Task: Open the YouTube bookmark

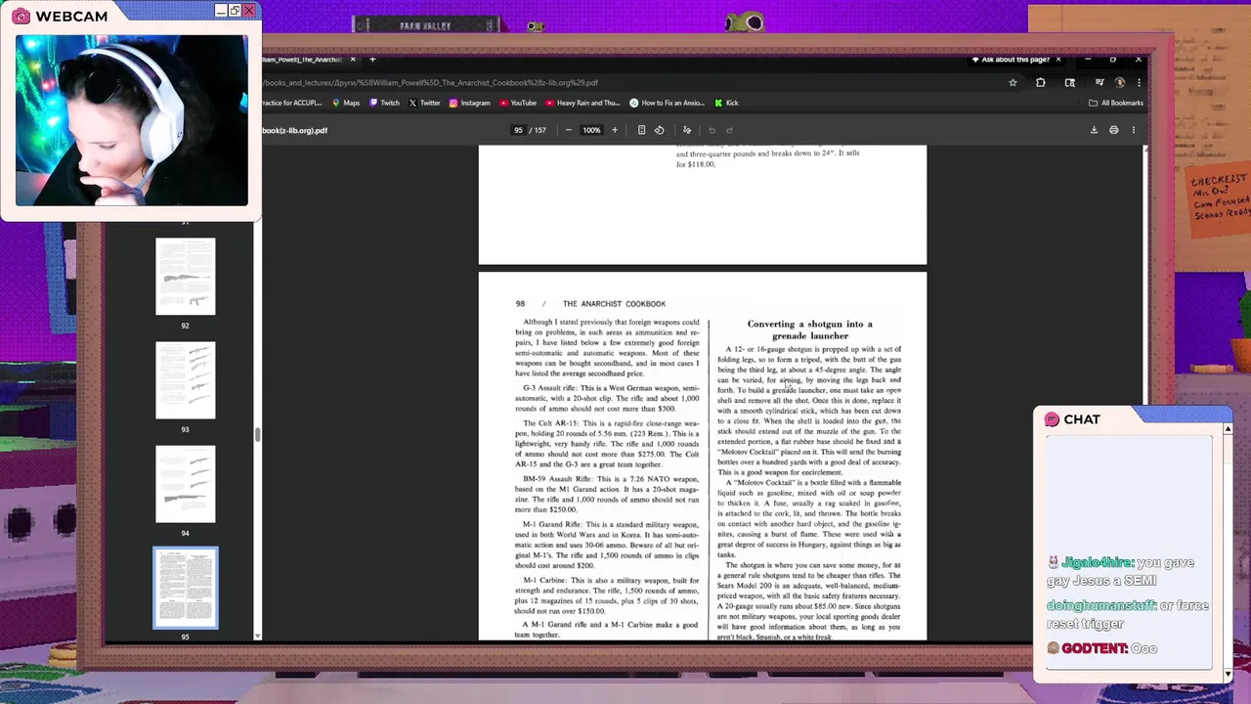Action: (x=518, y=103)
